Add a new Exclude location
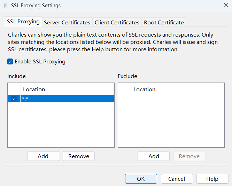The width and height of the screenshot is (232, 186). [x=154, y=156]
